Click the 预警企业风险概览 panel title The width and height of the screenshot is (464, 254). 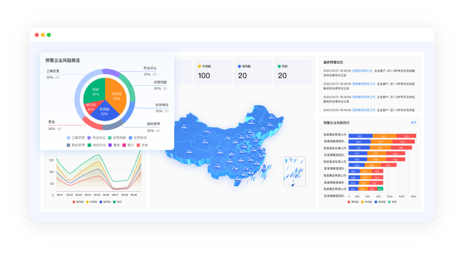coord(62,60)
